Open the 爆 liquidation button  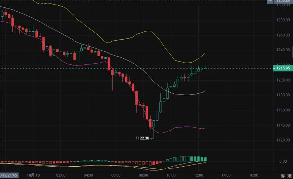289,175
